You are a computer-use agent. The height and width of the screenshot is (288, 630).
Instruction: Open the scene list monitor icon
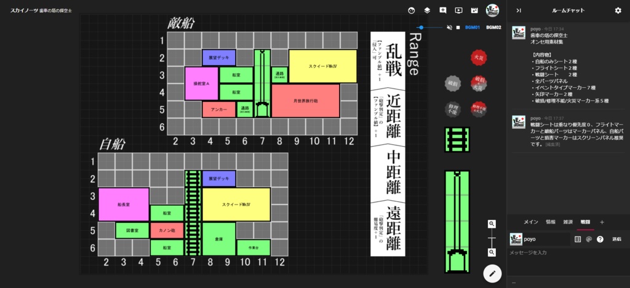[458, 11]
